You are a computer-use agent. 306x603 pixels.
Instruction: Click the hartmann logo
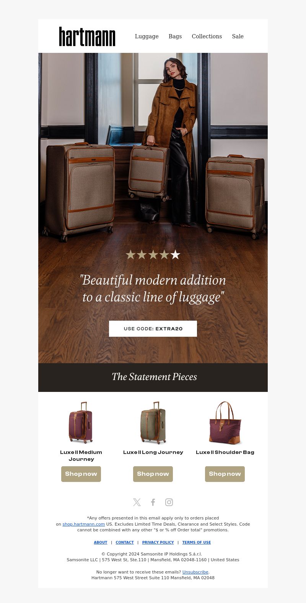point(87,36)
